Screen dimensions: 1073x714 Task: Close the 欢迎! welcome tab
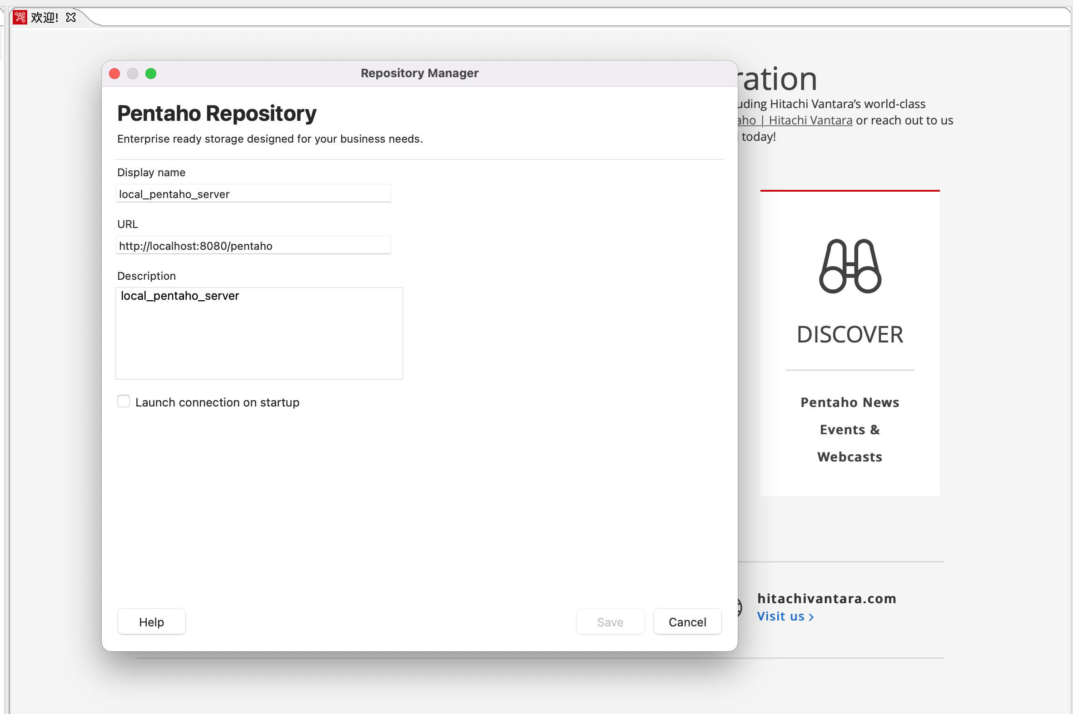(x=70, y=17)
